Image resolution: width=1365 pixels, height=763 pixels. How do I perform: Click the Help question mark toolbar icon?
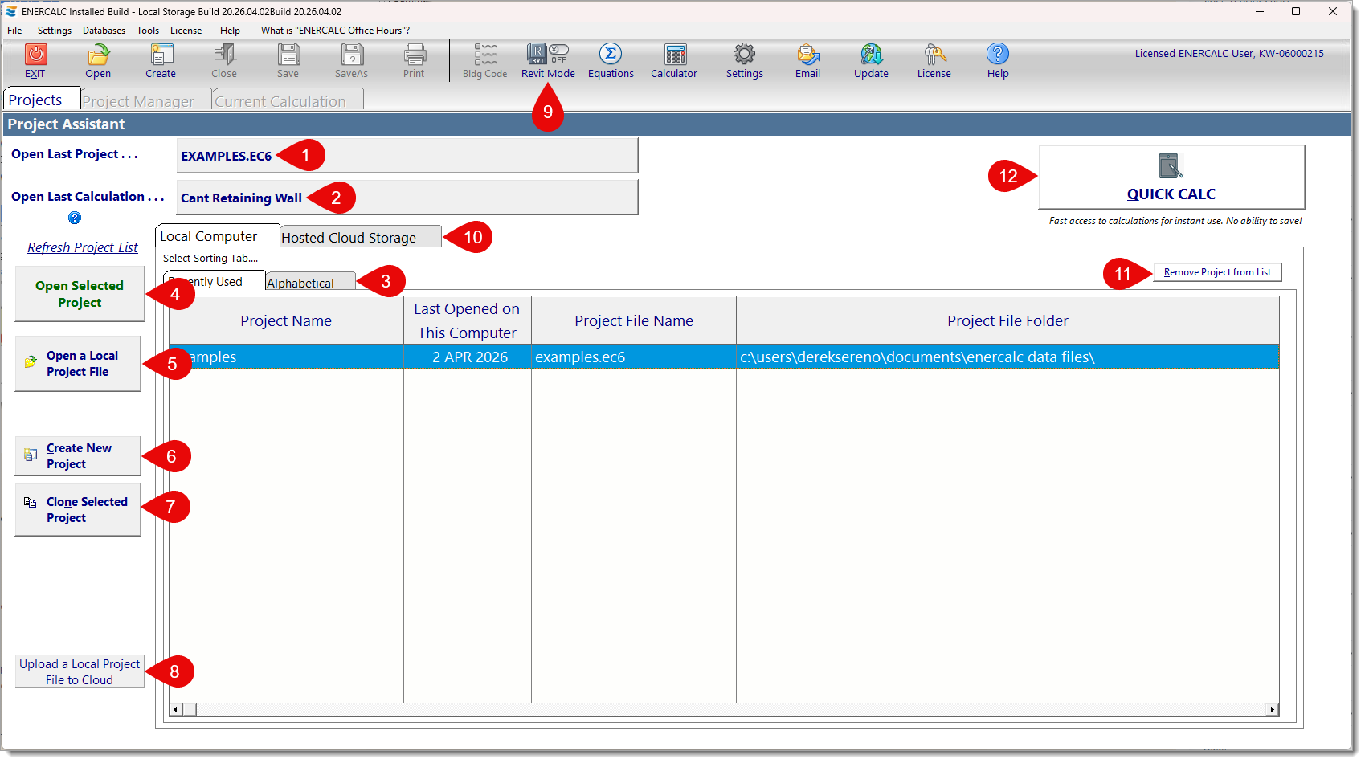998,54
